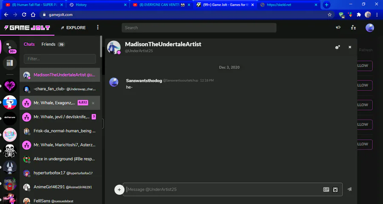Open AnimeGirl46291 chat
The image size is (383, 204).
pos(60,187)
